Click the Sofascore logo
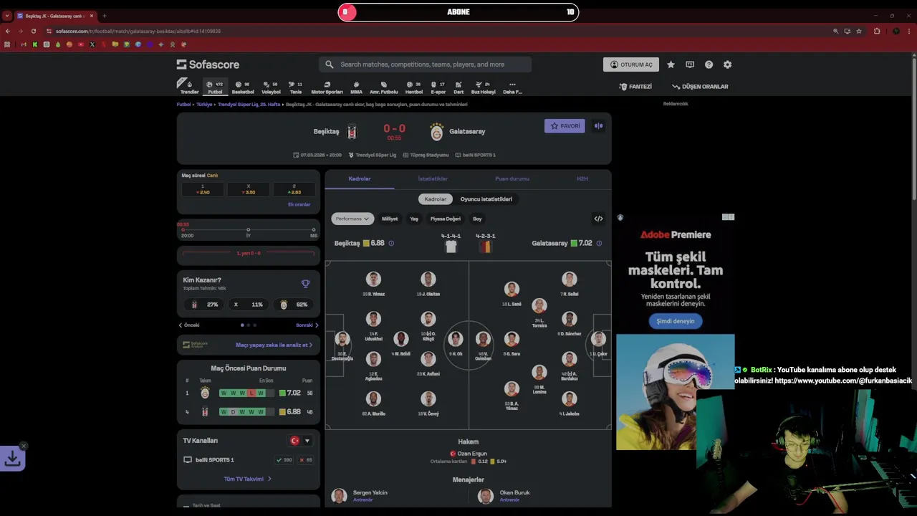The image size is (917, 516). pos(208,64)
